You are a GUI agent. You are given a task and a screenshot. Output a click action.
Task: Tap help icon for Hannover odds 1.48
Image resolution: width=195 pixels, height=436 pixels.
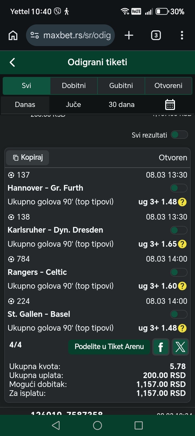click(182, 202)
